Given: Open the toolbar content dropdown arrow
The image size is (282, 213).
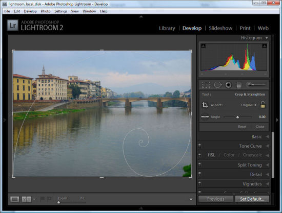Looking at the screenshot, I should [191, 199].
